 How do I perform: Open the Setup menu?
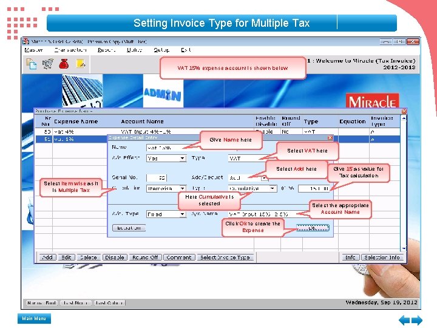coord(161,50)
